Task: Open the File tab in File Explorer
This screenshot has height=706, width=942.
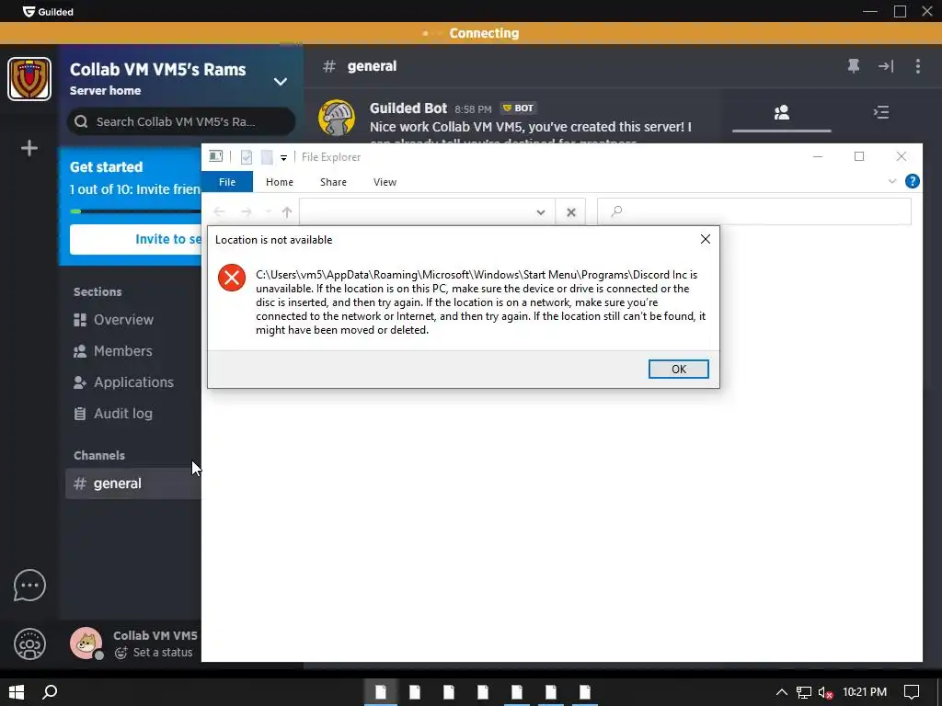Action: pos(227,182)
